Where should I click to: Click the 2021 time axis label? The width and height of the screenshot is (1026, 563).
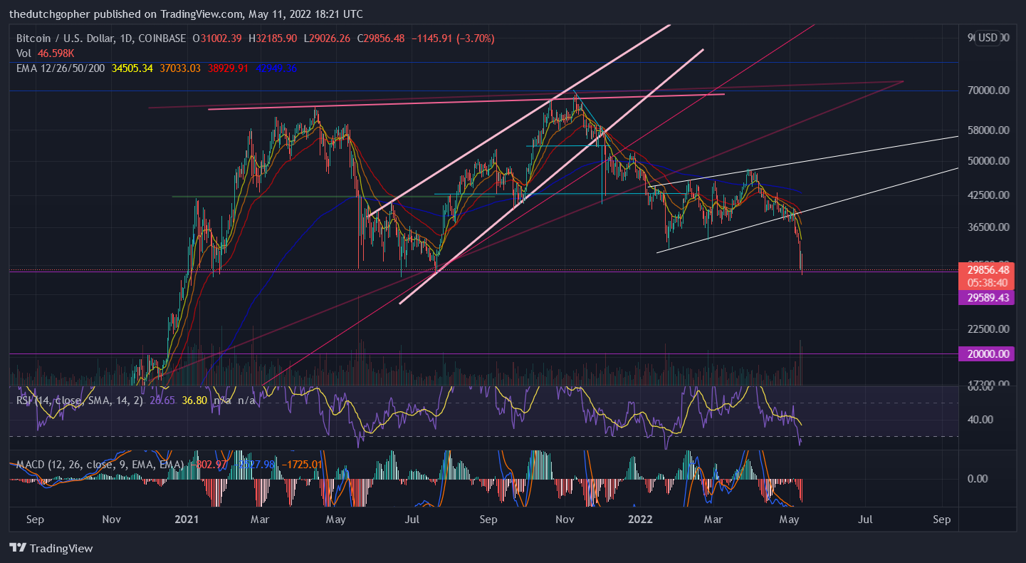click(188, 520)
